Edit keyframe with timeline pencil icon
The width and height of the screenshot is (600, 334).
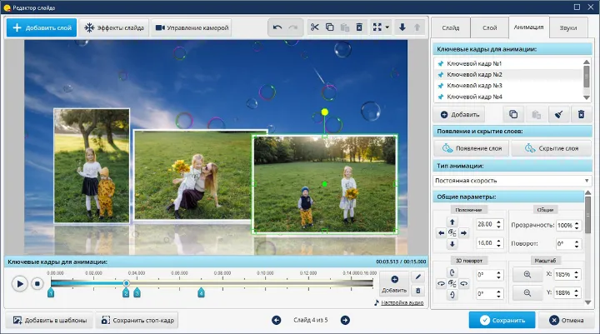[417, 277]
